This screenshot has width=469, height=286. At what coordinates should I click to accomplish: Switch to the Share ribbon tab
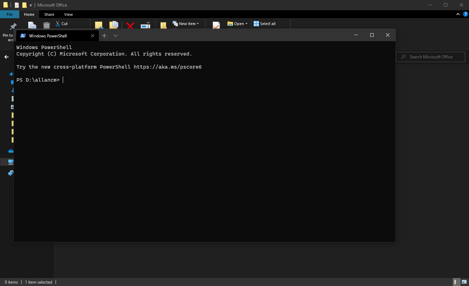[x=49, y=14]
